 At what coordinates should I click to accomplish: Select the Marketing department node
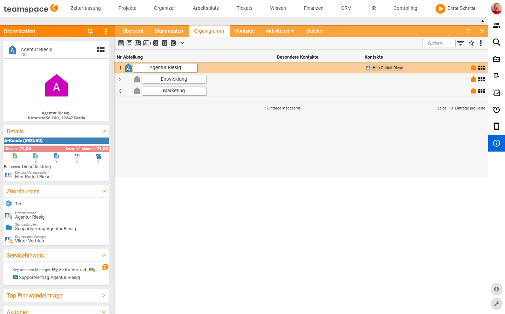click(x=174, y=91)
